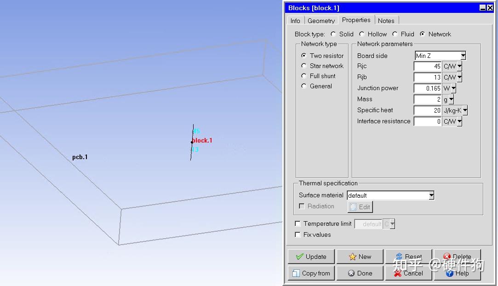
Task: Open the Surface material dropdown
Action: [x=431, y=195]
